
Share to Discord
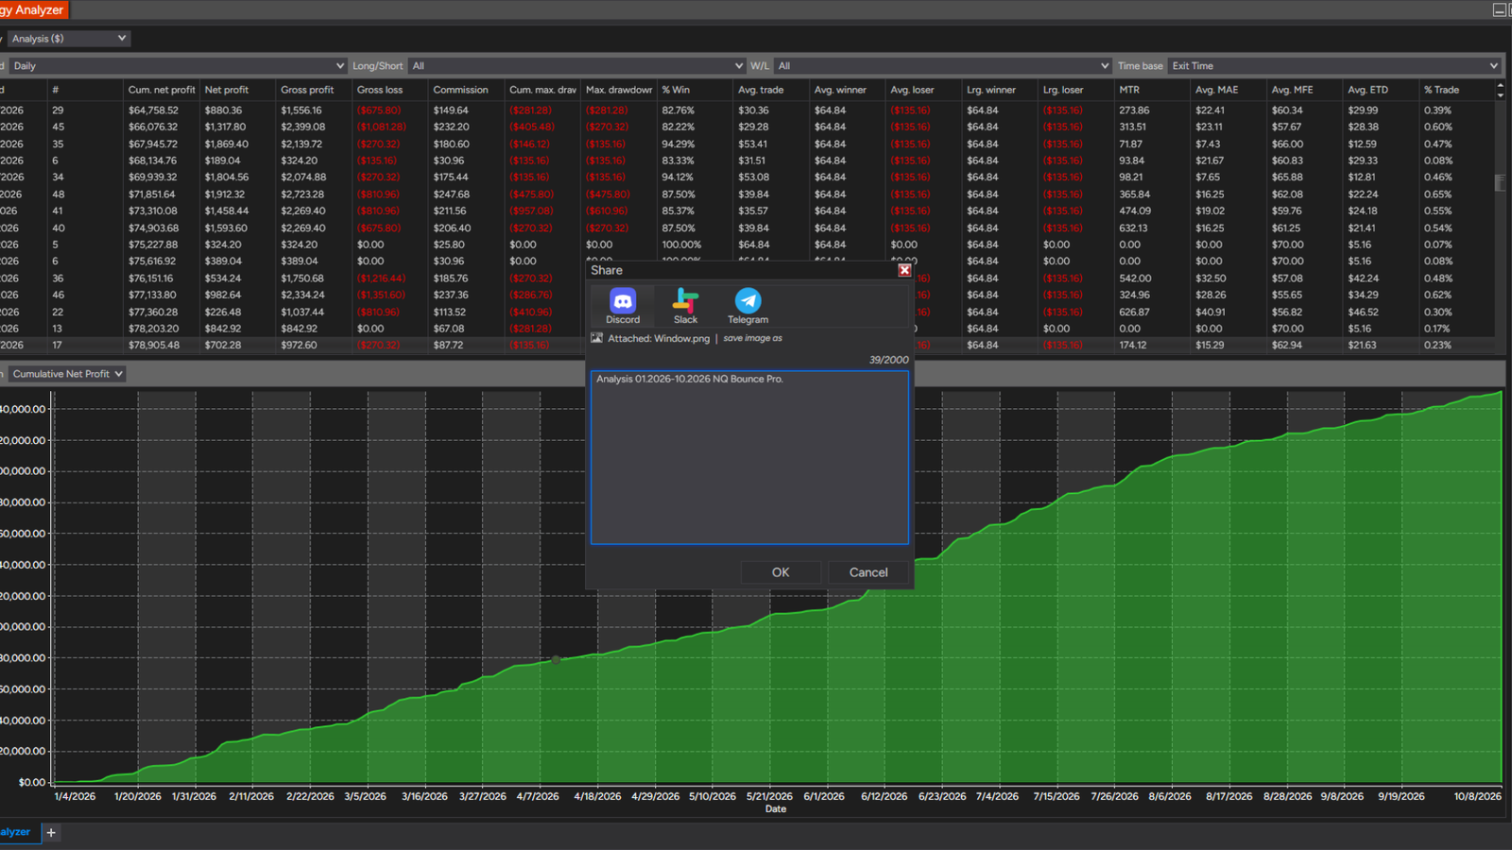[x=622, y=306]
